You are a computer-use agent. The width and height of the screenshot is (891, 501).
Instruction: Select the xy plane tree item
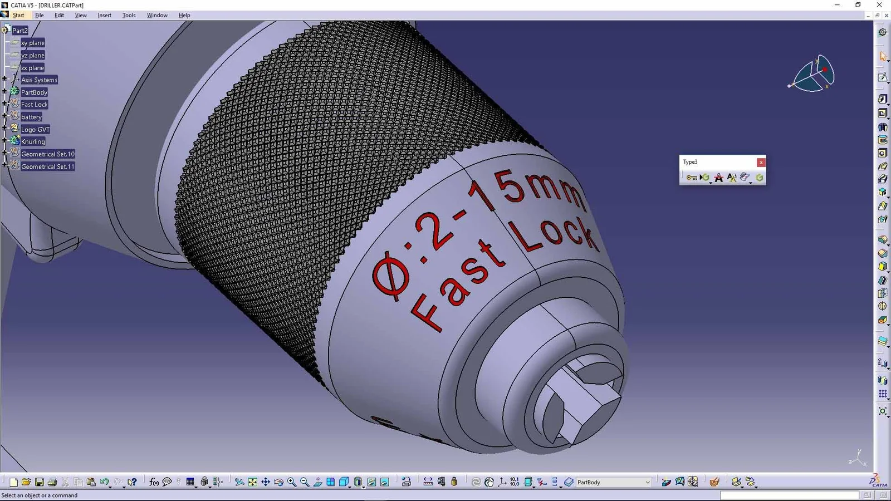(x=33, y=43)
